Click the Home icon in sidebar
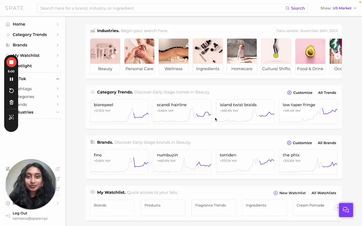This screenshot has height=226, width=362. point(8,24)
